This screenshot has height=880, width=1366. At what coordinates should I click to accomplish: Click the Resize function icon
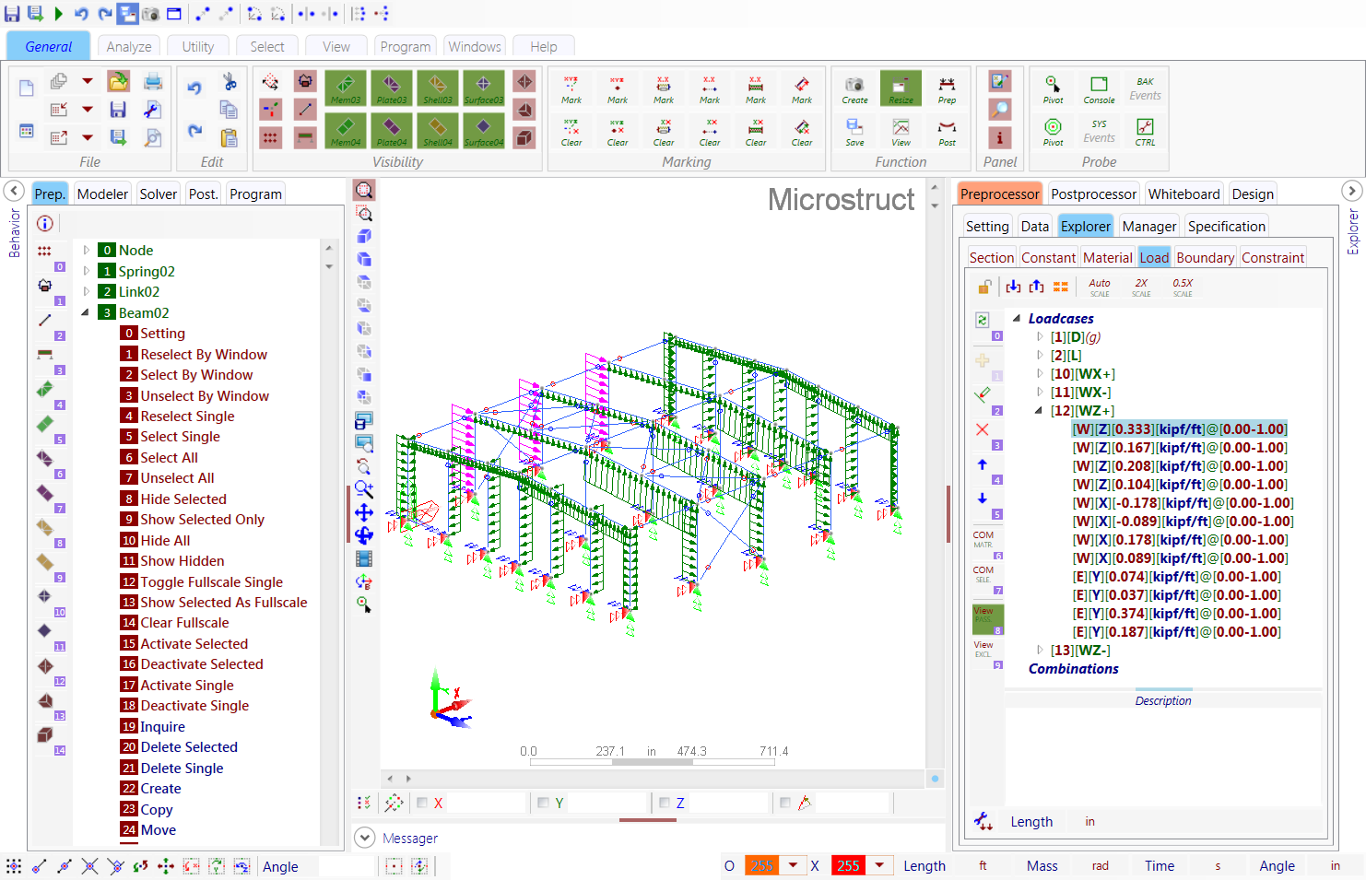(x=901, y=88)
